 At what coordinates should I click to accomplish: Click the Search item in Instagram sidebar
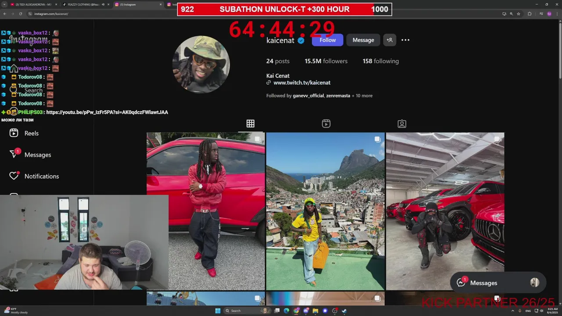[26, 90]
